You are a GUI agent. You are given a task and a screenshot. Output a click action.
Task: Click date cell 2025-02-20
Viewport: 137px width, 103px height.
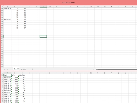coord(8,86)
